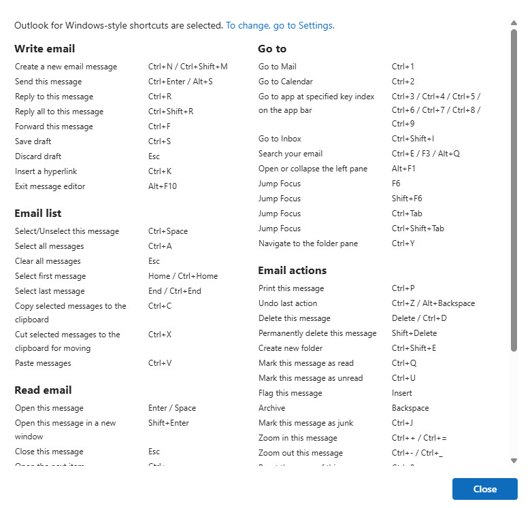Screen dimensions: 532x508
Task: Click the scrollbar down arrow
Action: click(x=514, y=460)
